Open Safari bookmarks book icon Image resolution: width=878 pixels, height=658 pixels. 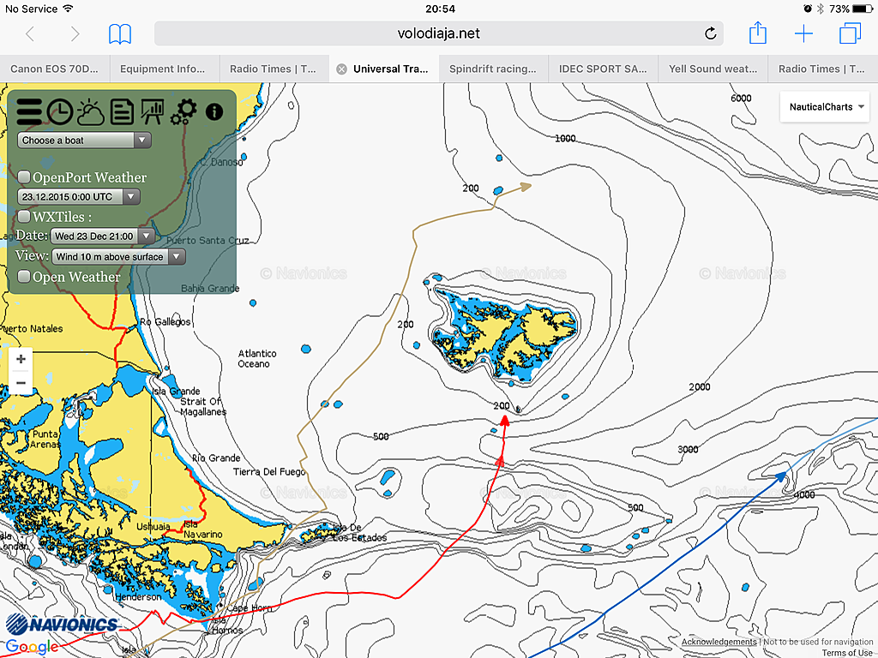(120, 33)
